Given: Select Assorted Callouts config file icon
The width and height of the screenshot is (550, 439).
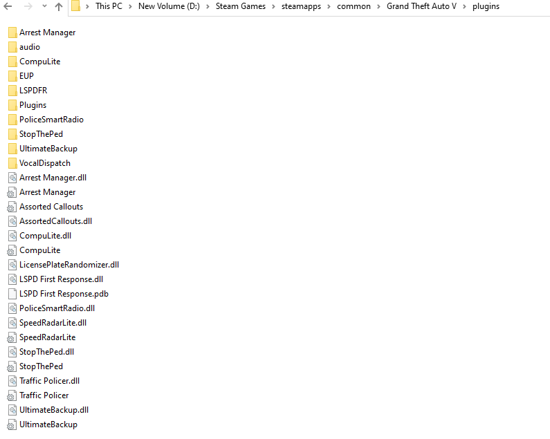Looking at the screenshot, I should tap(12, 207).
